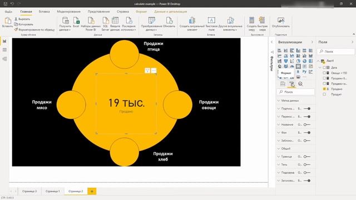Switch to the Справка tab

[x=123, y=12]
